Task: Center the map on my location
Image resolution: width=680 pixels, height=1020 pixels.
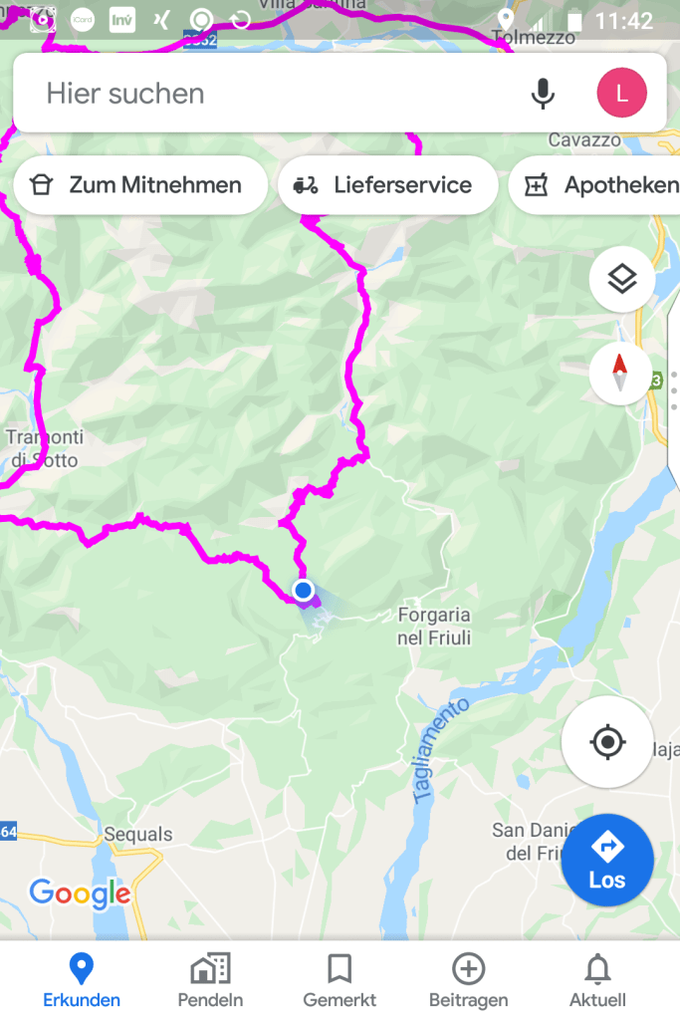Action: tap(608, 741)
